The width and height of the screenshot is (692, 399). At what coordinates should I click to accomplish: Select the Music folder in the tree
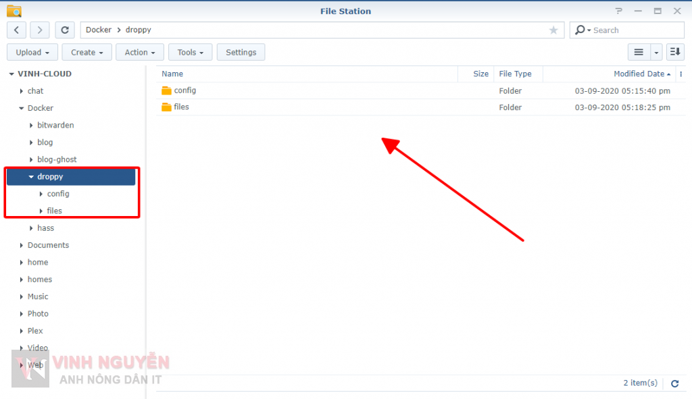coord(38,296)
